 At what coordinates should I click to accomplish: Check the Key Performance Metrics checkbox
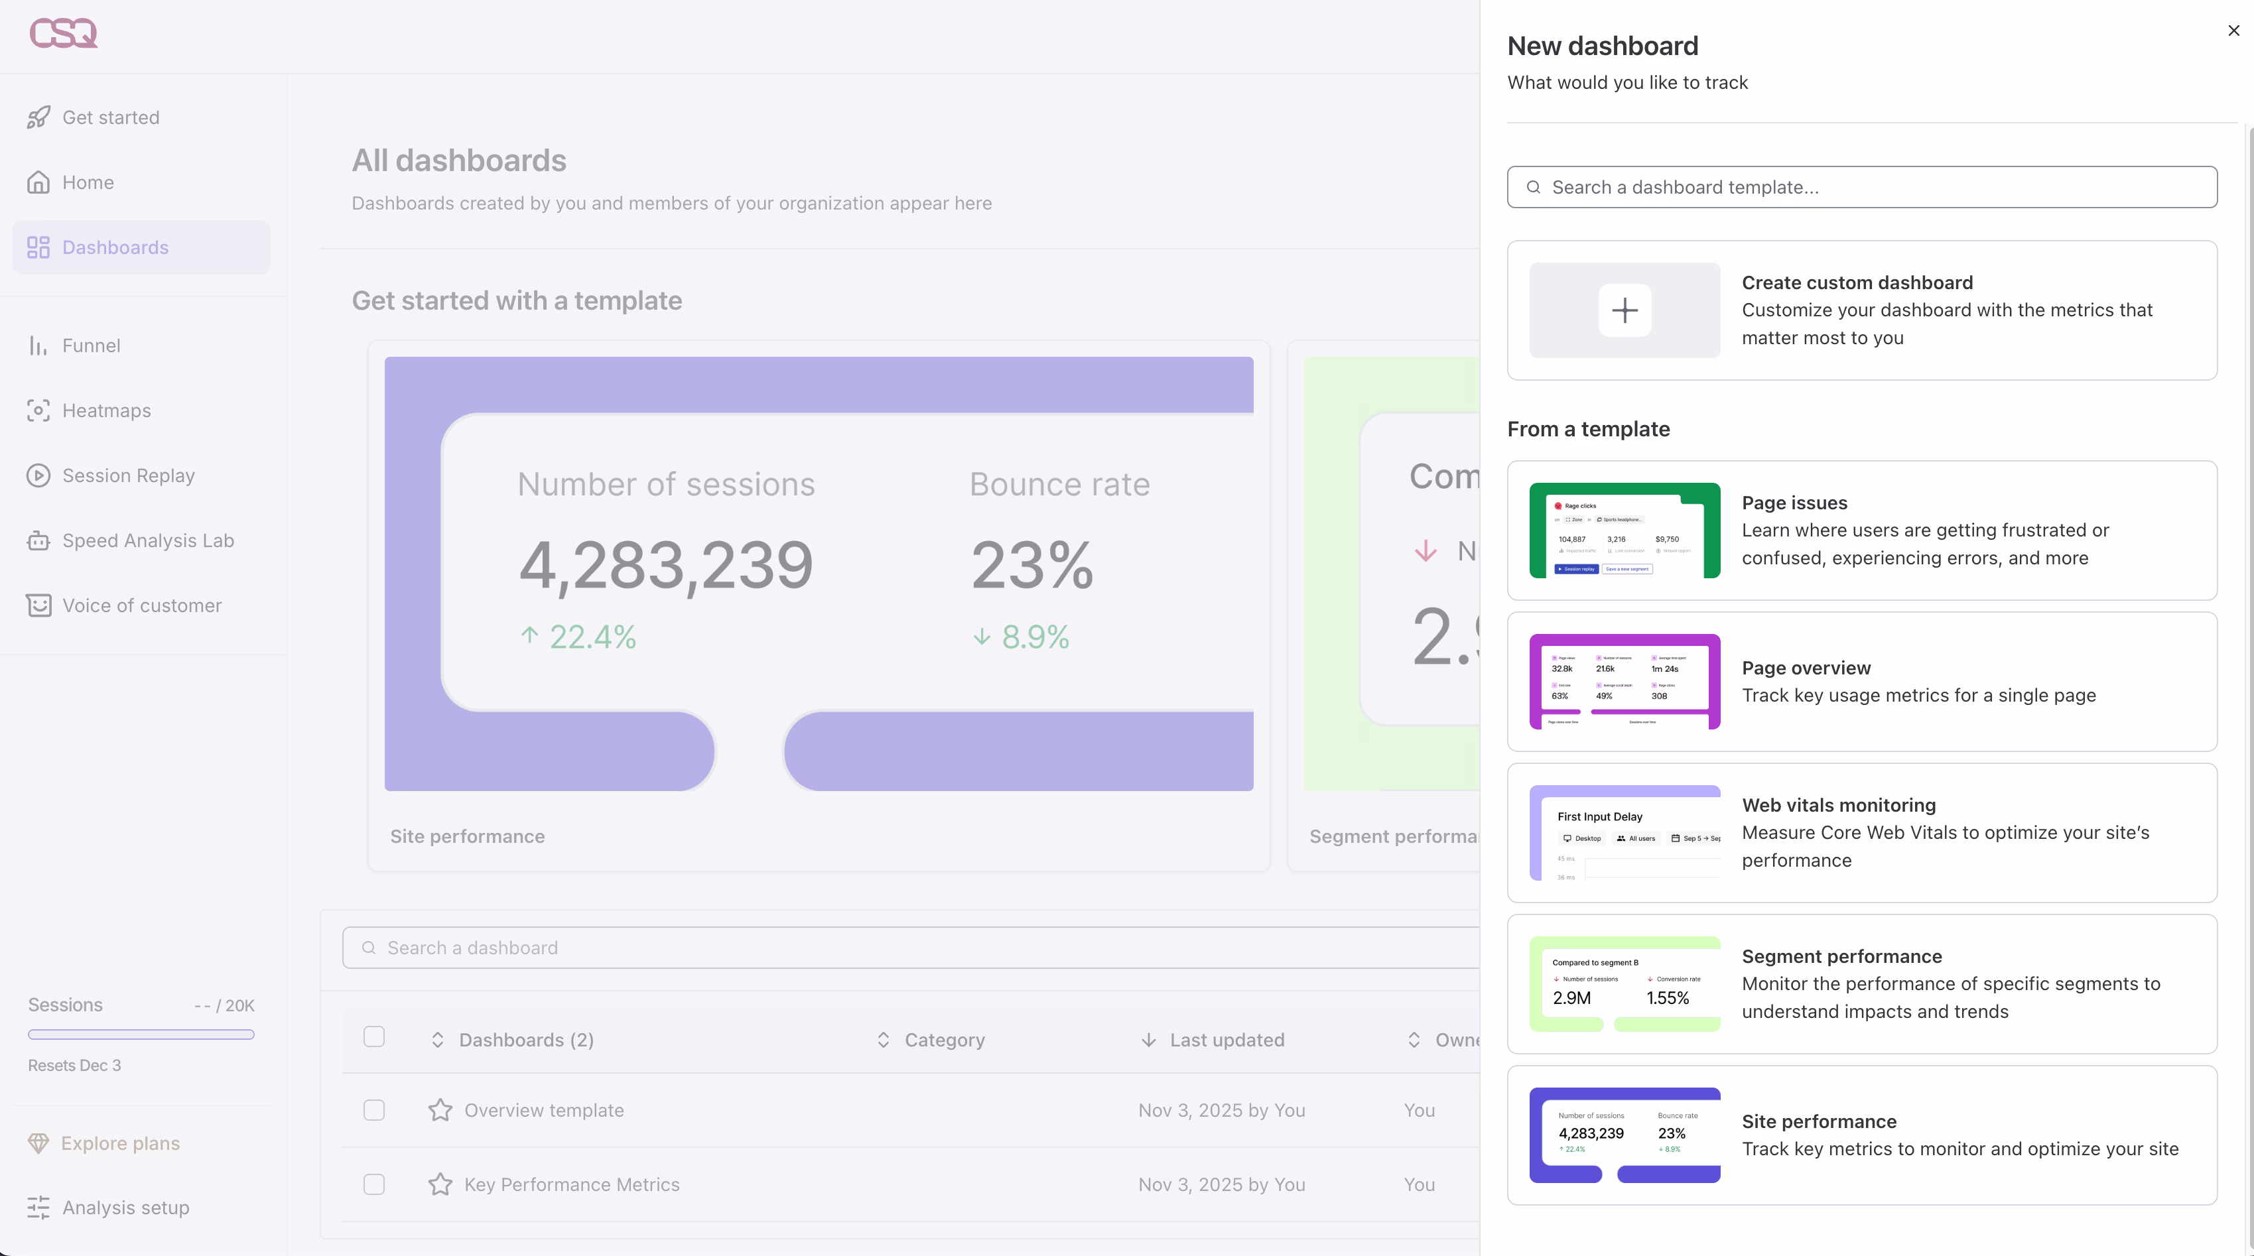[x=373, y=1184]
